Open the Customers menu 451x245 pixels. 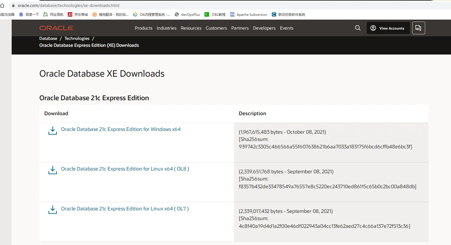click(216, 28)
